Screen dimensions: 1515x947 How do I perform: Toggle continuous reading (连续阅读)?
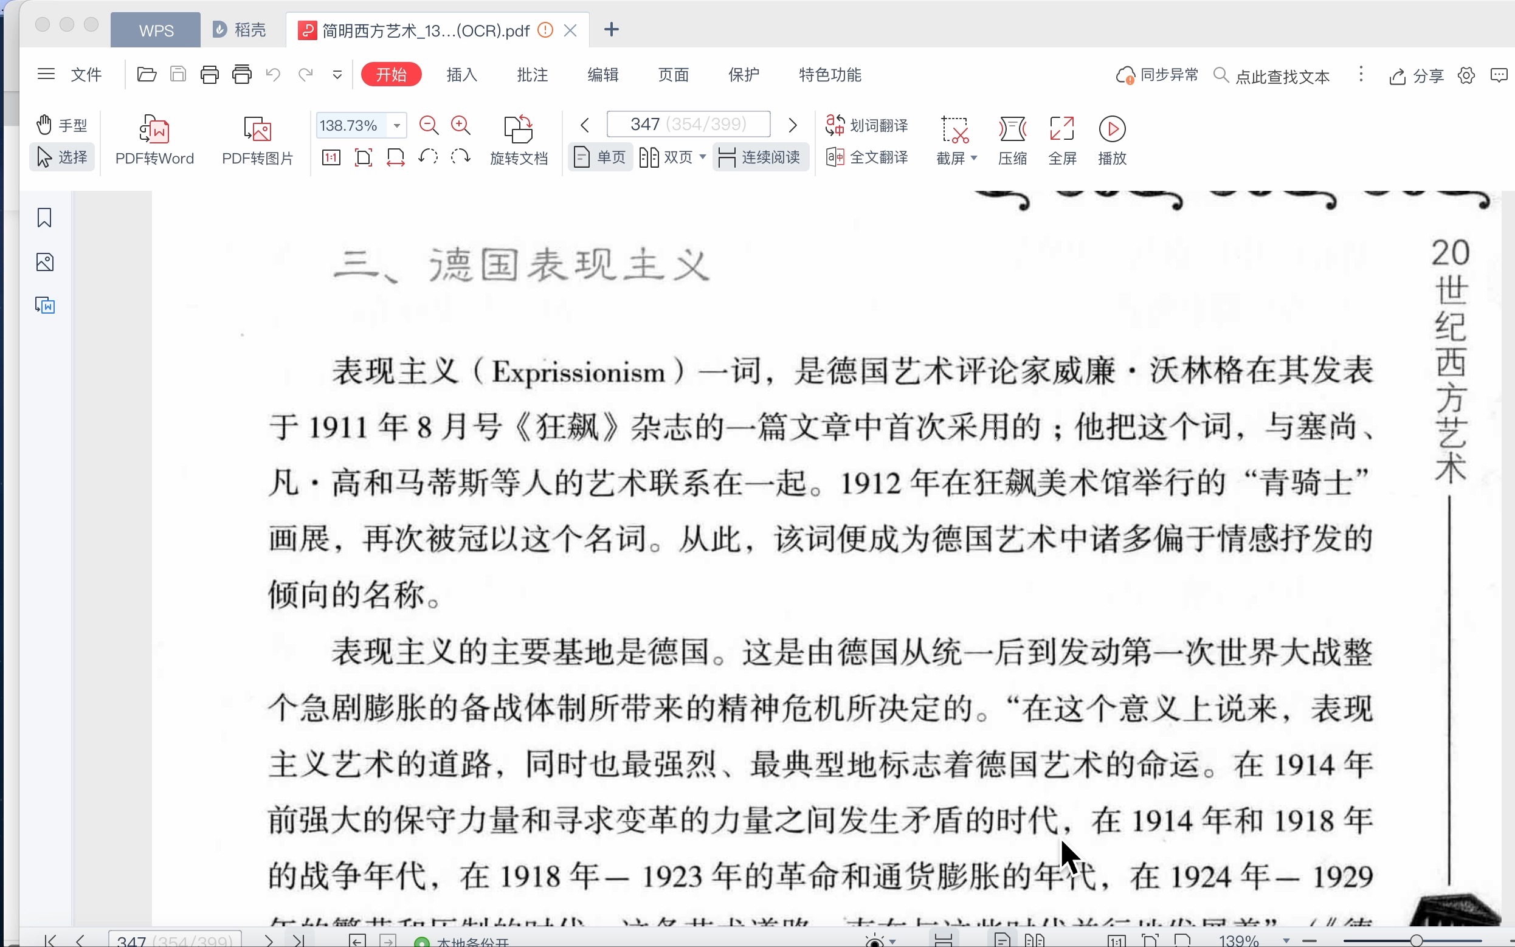coord(760,157)
